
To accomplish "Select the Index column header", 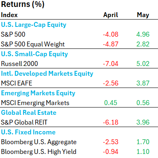I will (x=9, y=15).
